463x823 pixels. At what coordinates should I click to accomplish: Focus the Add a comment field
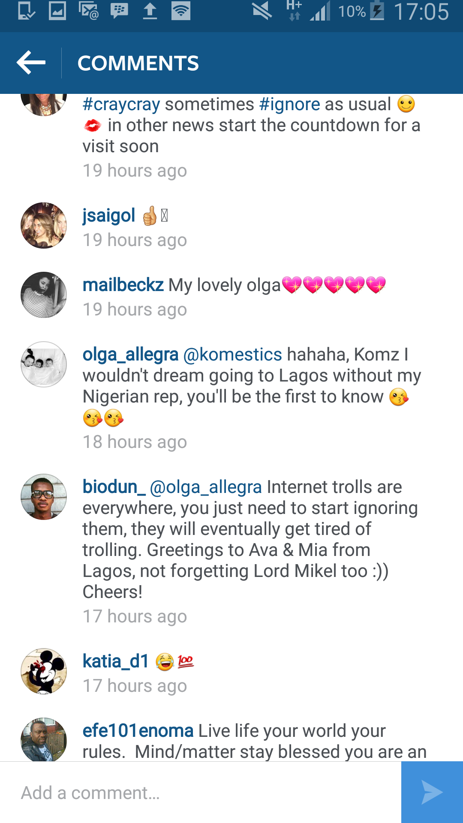(x=201, y=792)
